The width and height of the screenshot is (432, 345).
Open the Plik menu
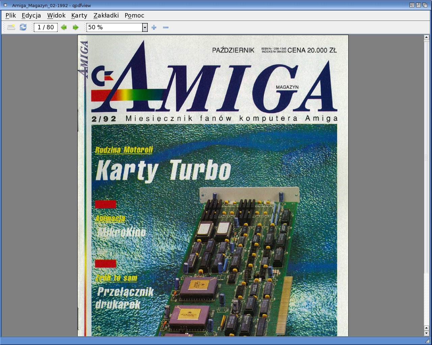pyautogui.click(x=10, y=15)
